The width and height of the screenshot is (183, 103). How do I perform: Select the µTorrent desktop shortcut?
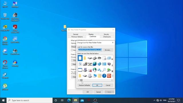(x=5, y=87)
